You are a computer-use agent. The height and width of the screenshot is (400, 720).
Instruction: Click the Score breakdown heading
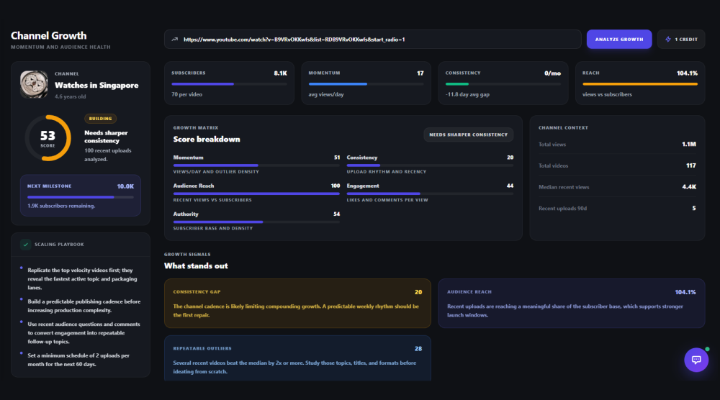[x=207, y=140]
